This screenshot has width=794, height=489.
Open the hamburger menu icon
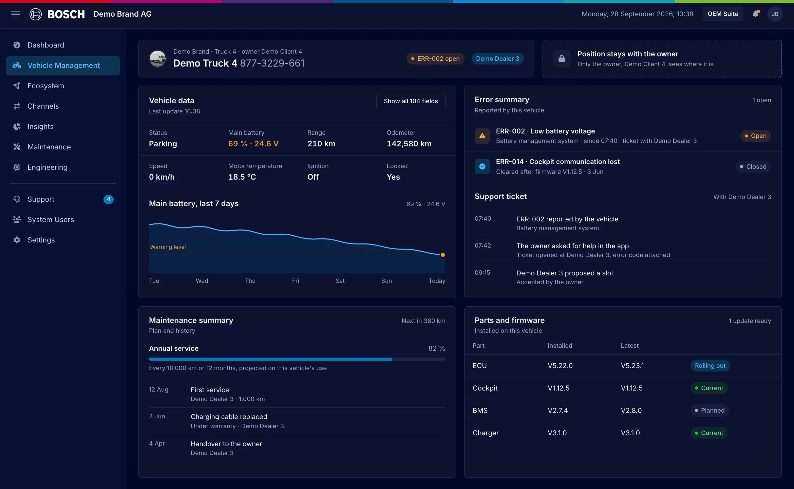(x=16, y=14)
